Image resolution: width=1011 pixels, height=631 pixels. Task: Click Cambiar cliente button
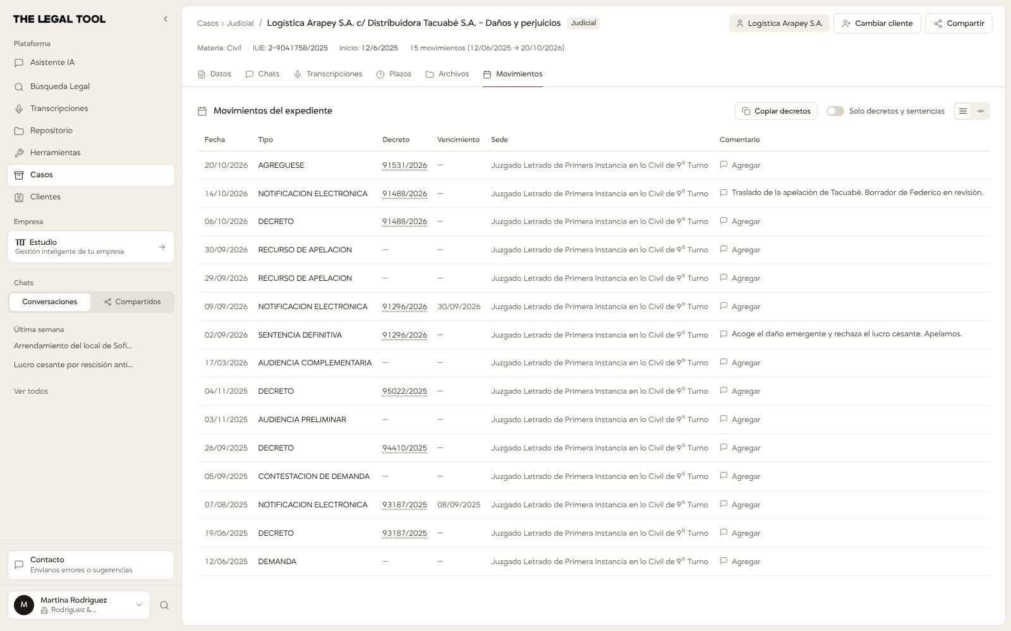(877, 23)
